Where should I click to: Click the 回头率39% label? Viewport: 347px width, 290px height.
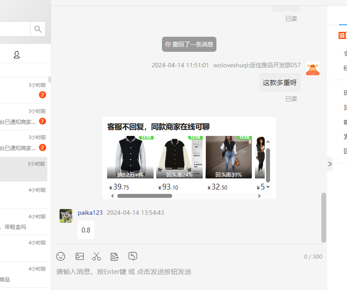click(x=228, y=174)
